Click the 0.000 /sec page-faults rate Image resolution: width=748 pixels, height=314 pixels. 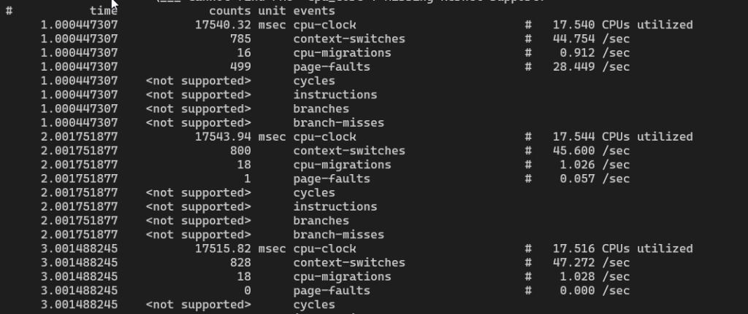[x=595, y=291]
